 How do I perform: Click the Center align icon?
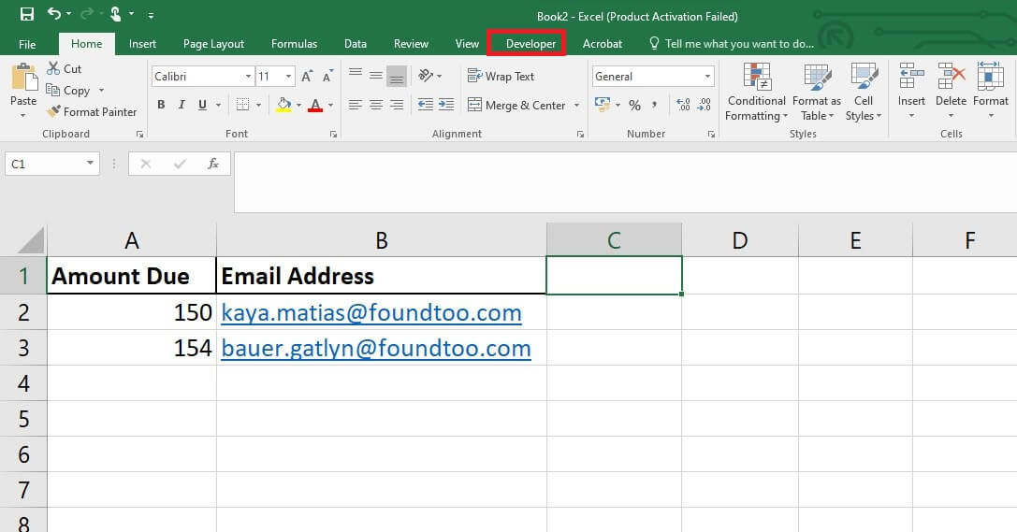tap(375, 106)
